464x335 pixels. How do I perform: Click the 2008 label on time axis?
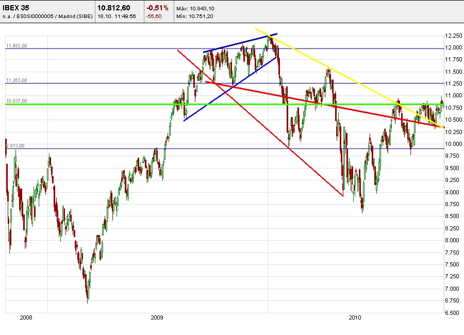tap(26, 317)
